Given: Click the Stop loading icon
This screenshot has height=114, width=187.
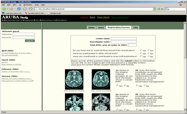Looking at the screenshot, I should (x=25, y=9).
